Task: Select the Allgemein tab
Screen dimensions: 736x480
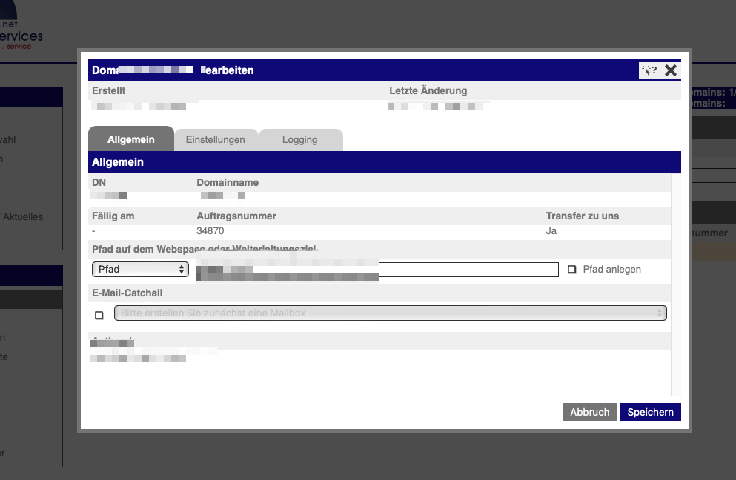Action: tap(130, 139)
